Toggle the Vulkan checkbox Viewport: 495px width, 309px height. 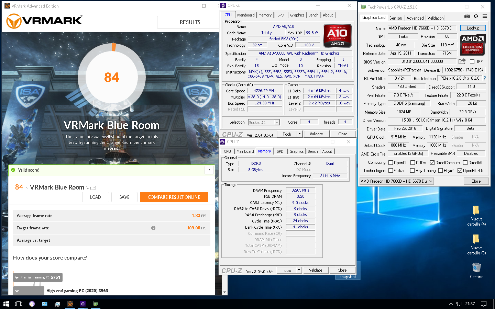[x=390, y=171]
